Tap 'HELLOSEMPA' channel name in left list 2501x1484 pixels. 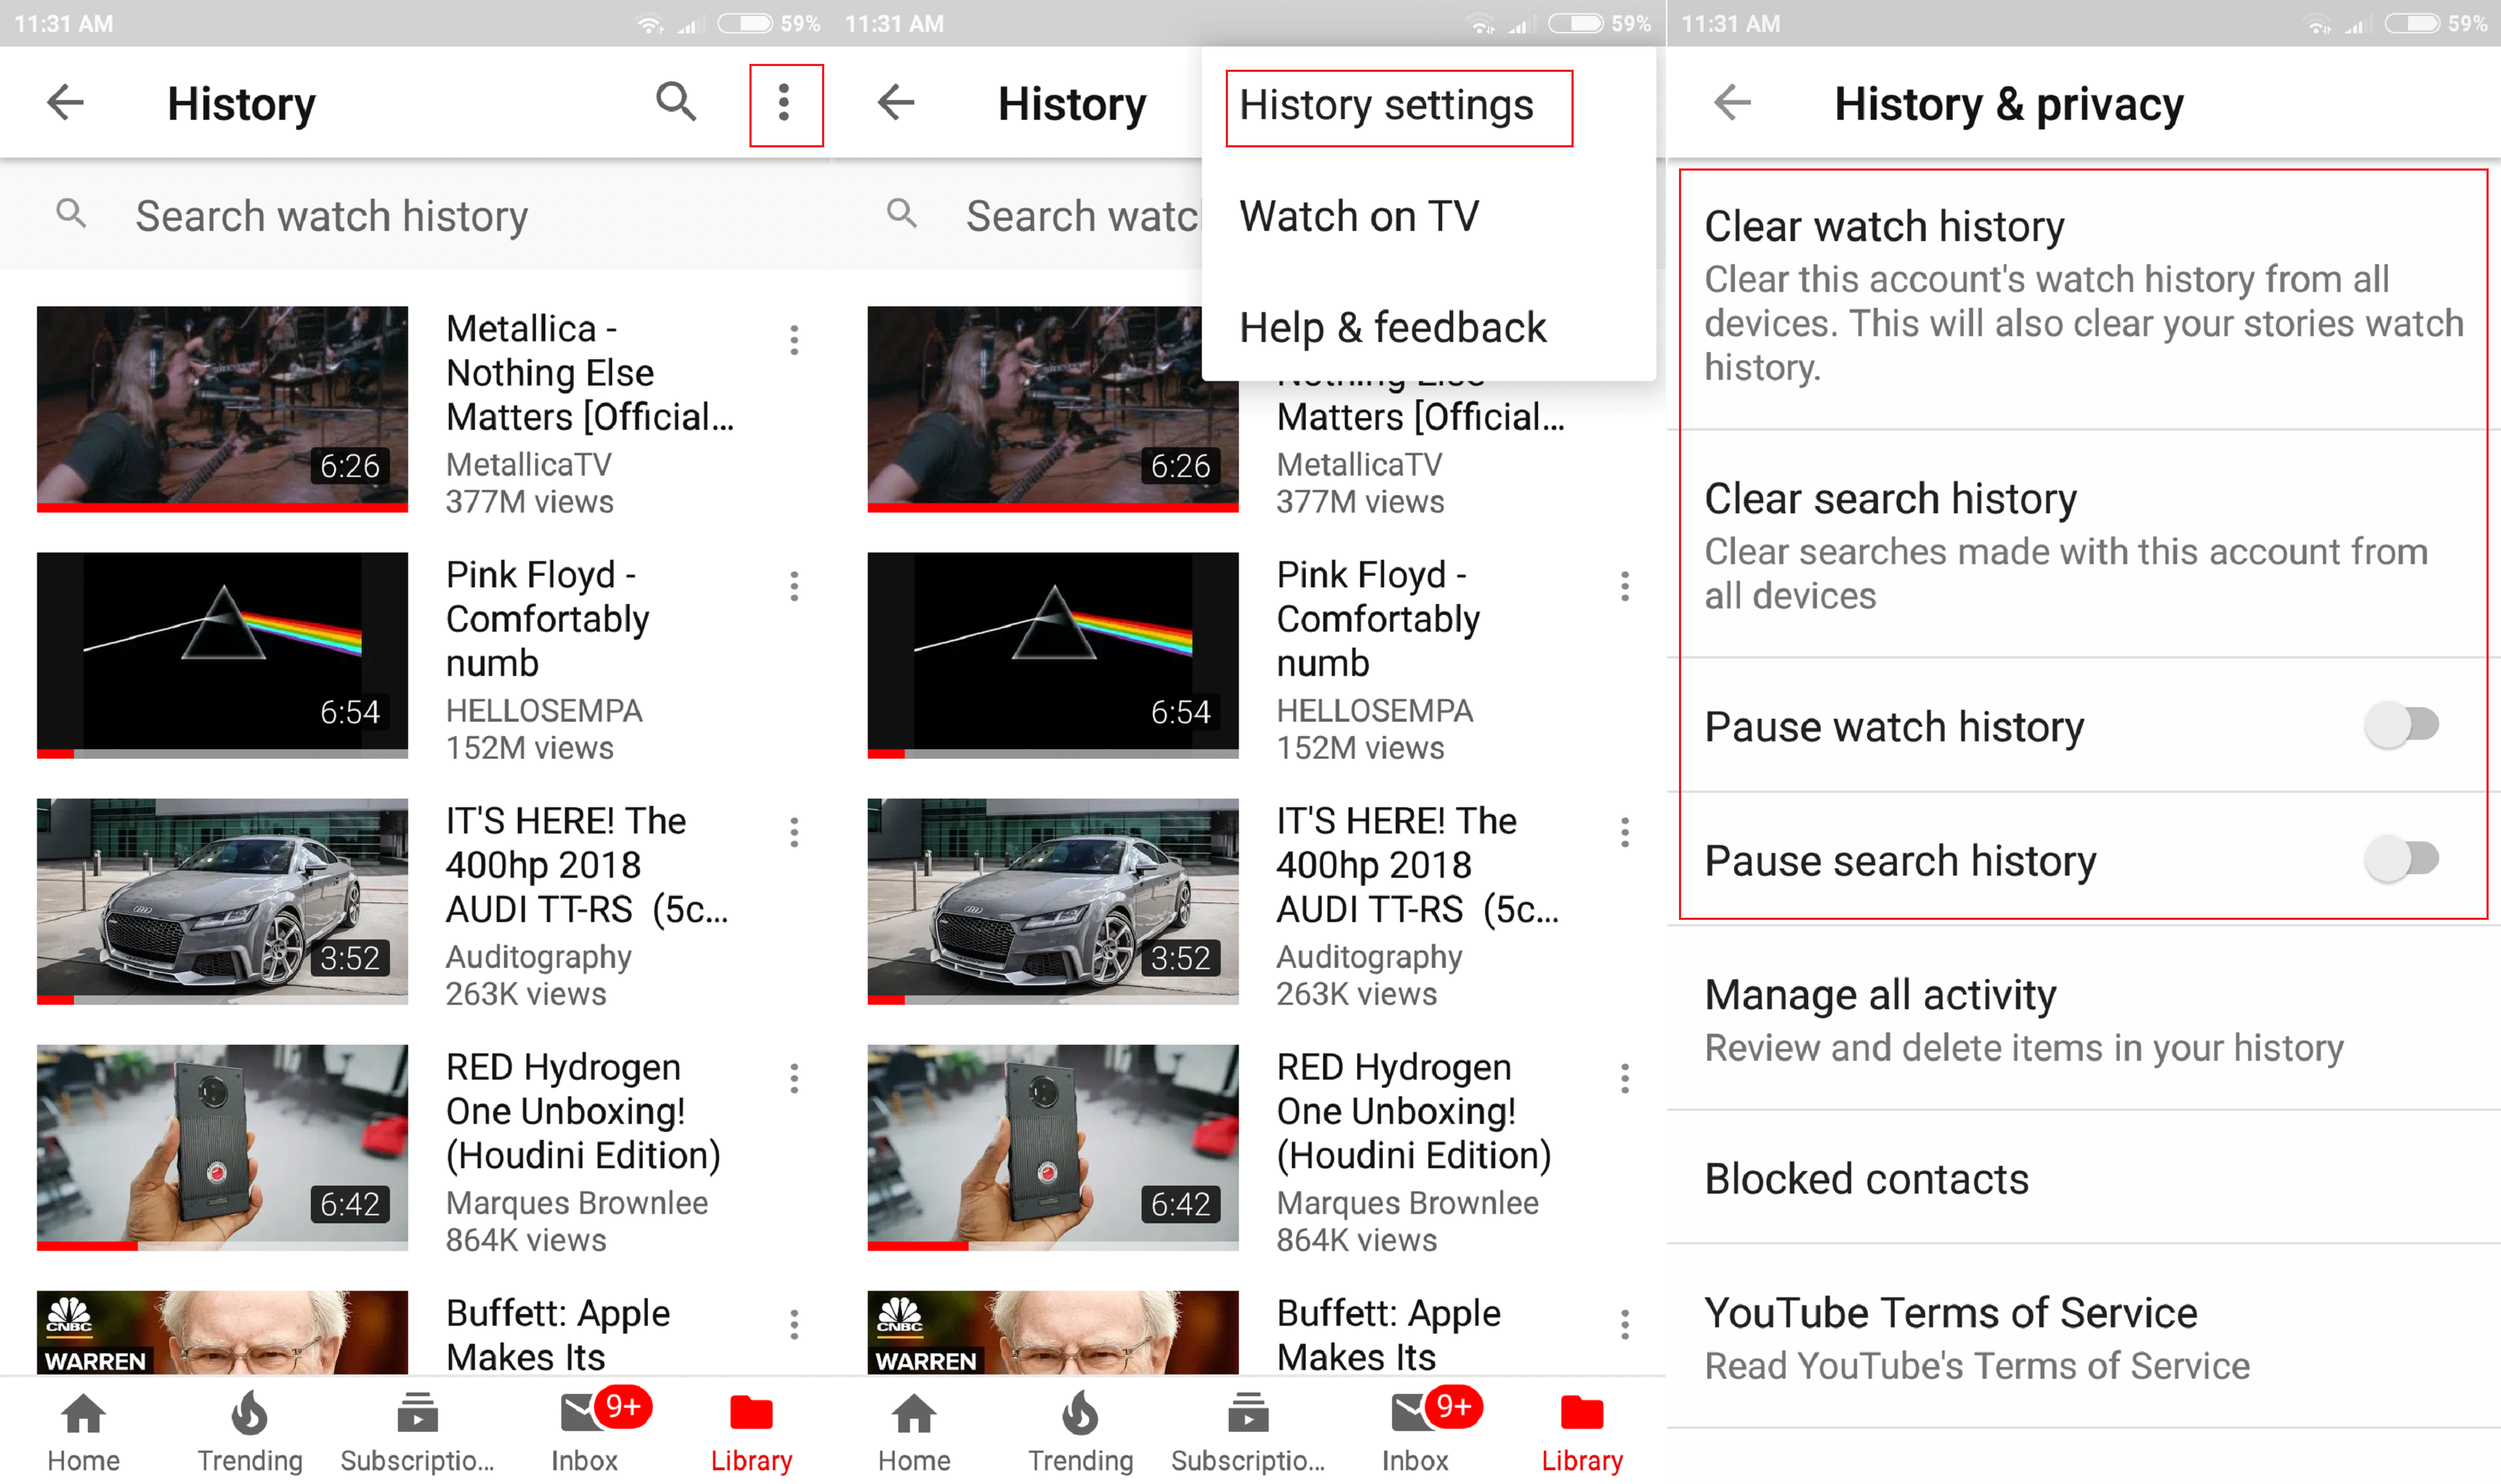click(x=544, y=710)
